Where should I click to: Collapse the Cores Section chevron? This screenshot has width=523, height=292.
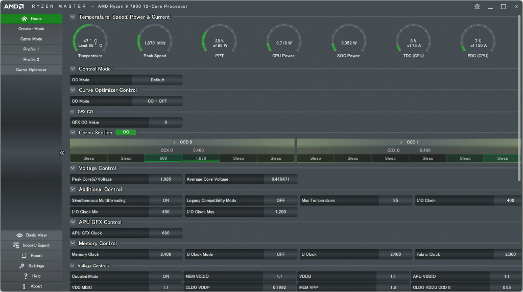(x=73, y=132)
